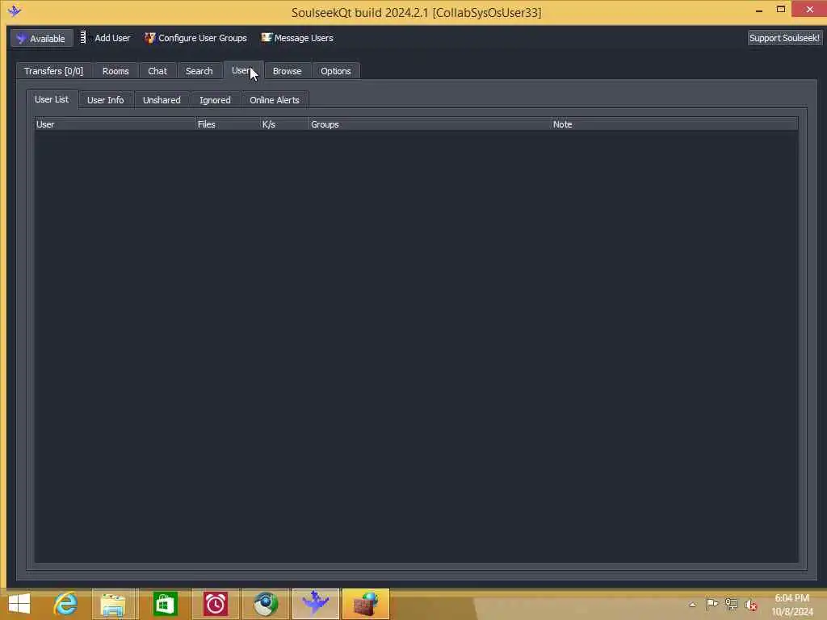Click the Soulseek bird icon in title bar
The width and height of the screenshot is (827, 620).
pyautogui.click(x=15, y=10)
